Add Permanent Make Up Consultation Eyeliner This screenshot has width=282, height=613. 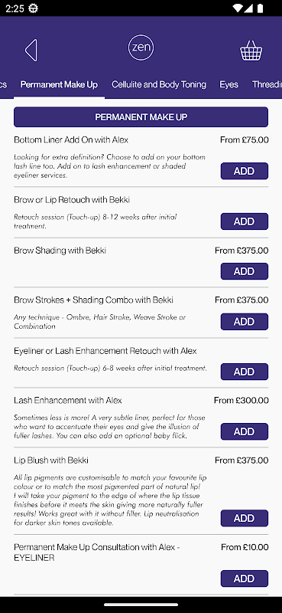click(x=244, y=579)
